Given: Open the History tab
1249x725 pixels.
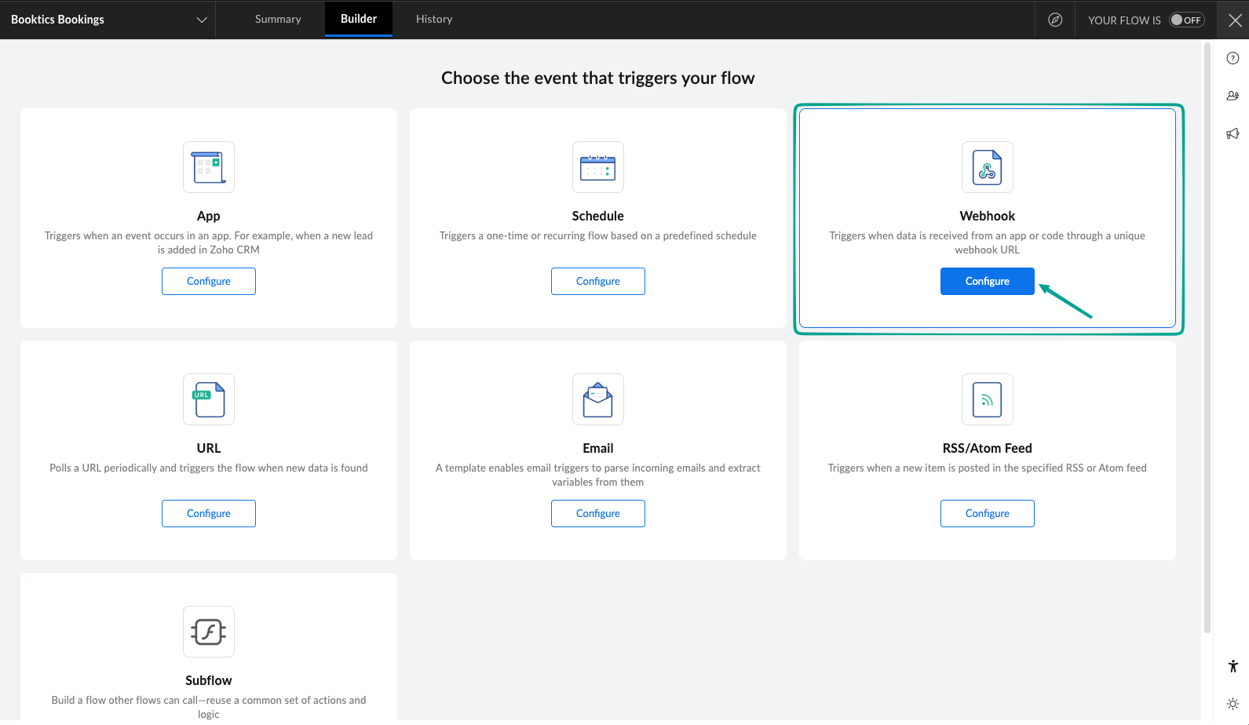Looking at the screenshot, I should click(x=434, y=19).
